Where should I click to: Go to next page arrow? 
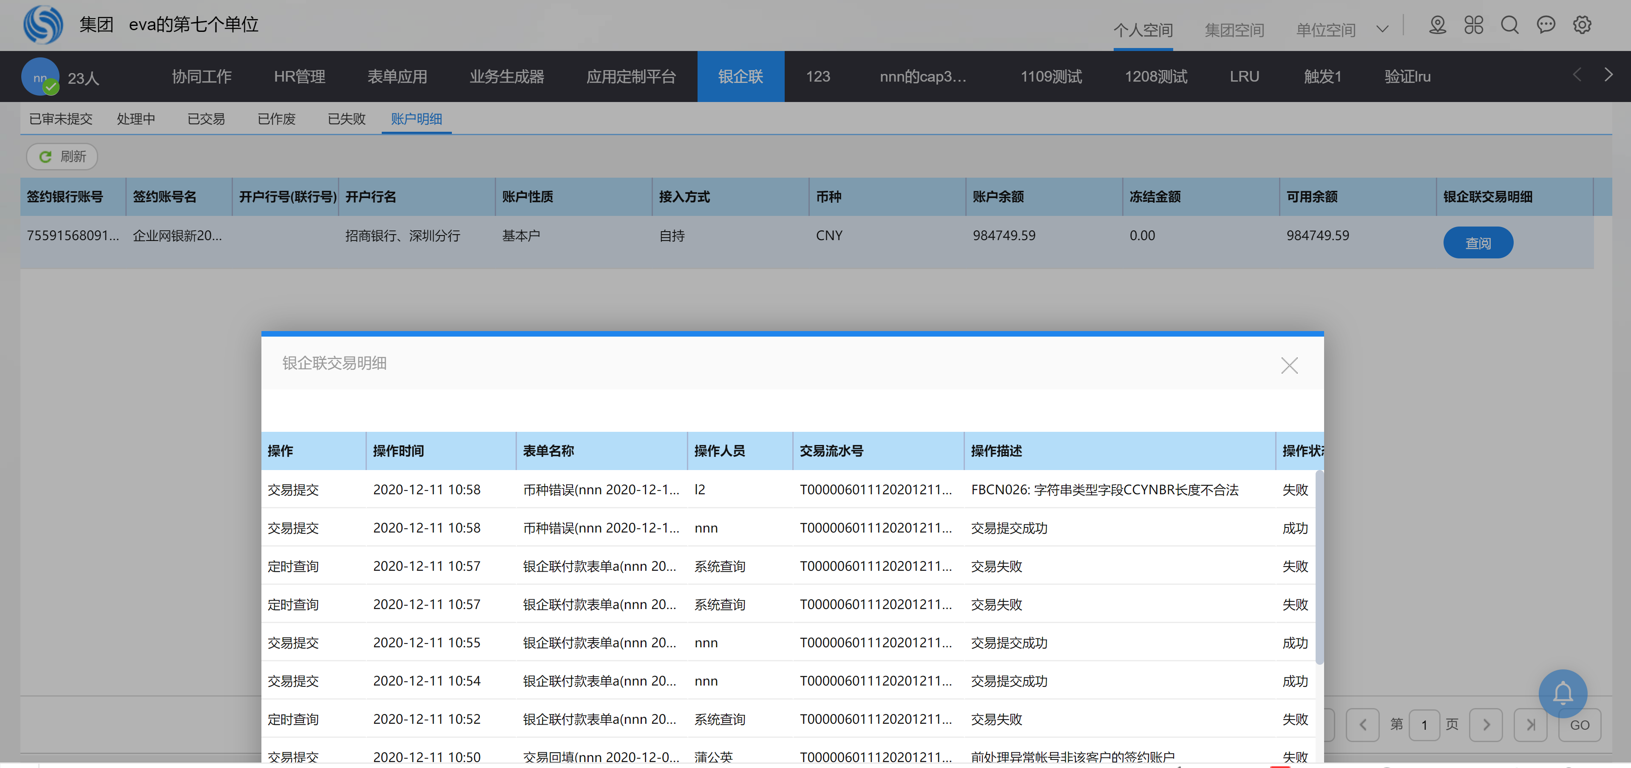click(x=1486, y=724)
